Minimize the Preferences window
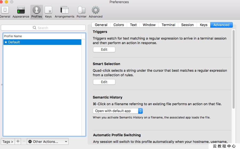This screenshot has height=149, width=240. point(6,2)
